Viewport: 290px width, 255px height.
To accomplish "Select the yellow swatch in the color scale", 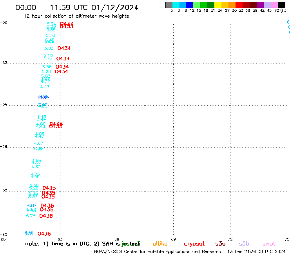I will point(217,5).
